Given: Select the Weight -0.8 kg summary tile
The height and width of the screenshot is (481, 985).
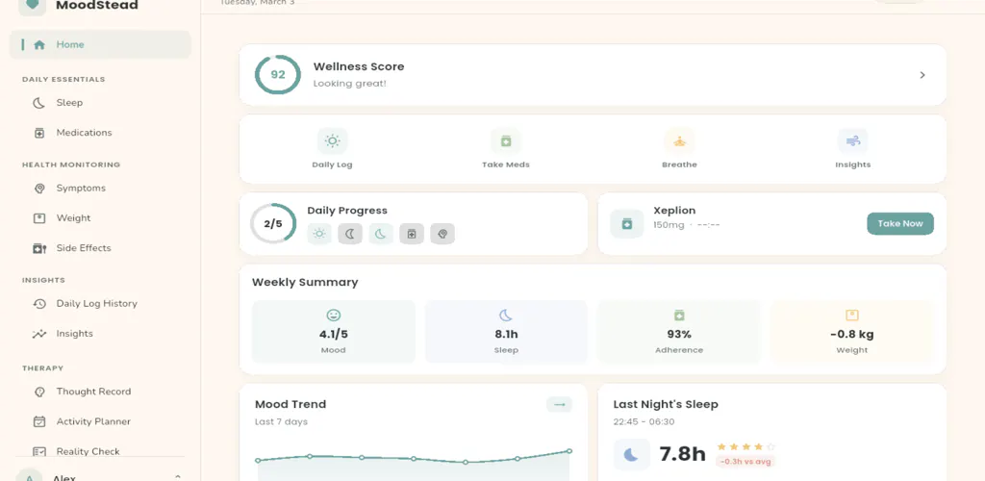Looking at the screenshot, I should pos(852,332).
